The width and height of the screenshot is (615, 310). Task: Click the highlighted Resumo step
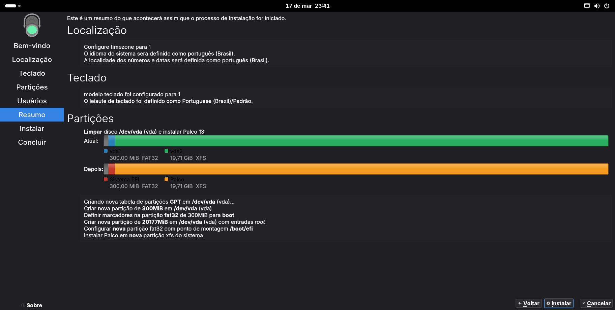point(32,115)
